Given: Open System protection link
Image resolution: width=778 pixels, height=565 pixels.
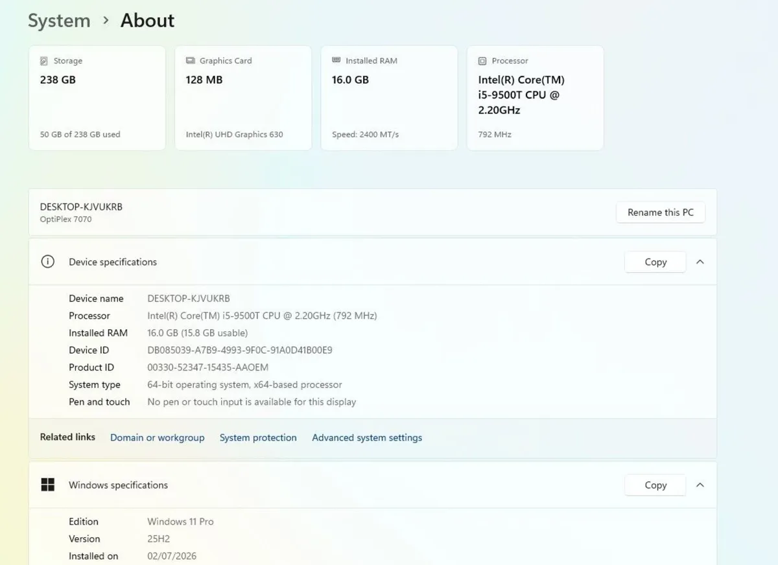Looking at the screenshot, I should [258, 438].
